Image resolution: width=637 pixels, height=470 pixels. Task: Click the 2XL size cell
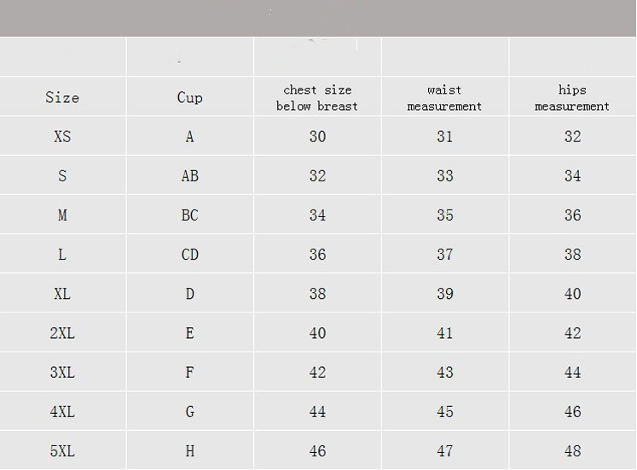pos(62,333)
